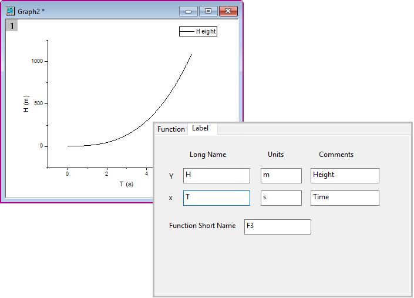The height and width of the screenshot is (298, 414).
Task: Click the Comments field containing Height
Action: (x=345, y=176)
